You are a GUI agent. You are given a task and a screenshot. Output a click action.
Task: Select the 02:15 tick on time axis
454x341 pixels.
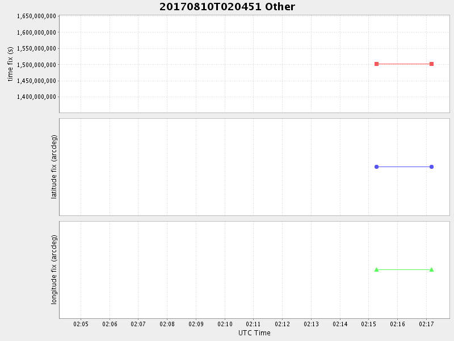369,324
